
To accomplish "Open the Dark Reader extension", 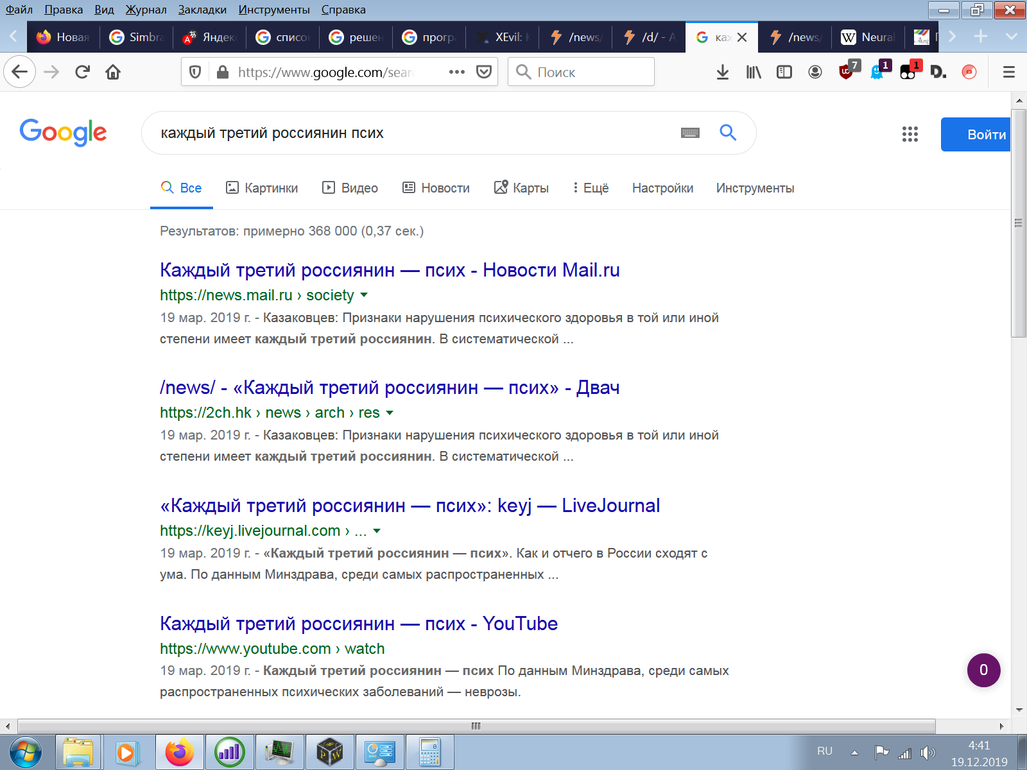I will (x=938, y=72).
